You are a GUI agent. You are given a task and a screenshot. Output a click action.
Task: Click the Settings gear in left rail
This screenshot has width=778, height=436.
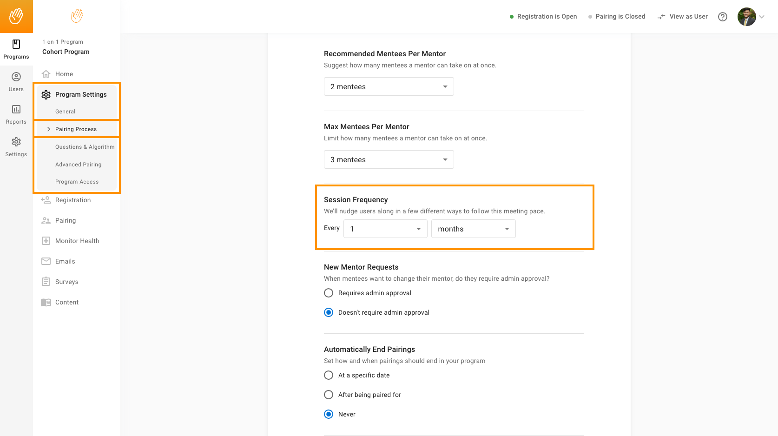pyautogui.click(x=16, y=142)
